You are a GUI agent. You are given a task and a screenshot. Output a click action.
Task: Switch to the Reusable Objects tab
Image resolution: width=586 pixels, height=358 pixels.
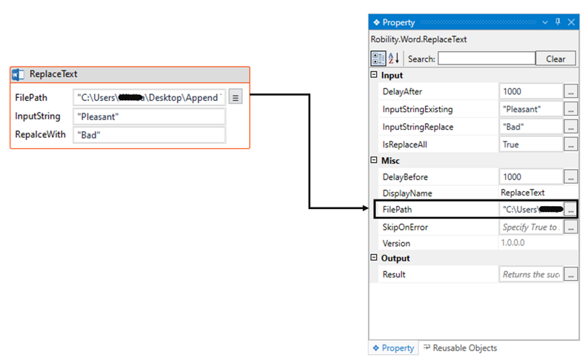460,348
